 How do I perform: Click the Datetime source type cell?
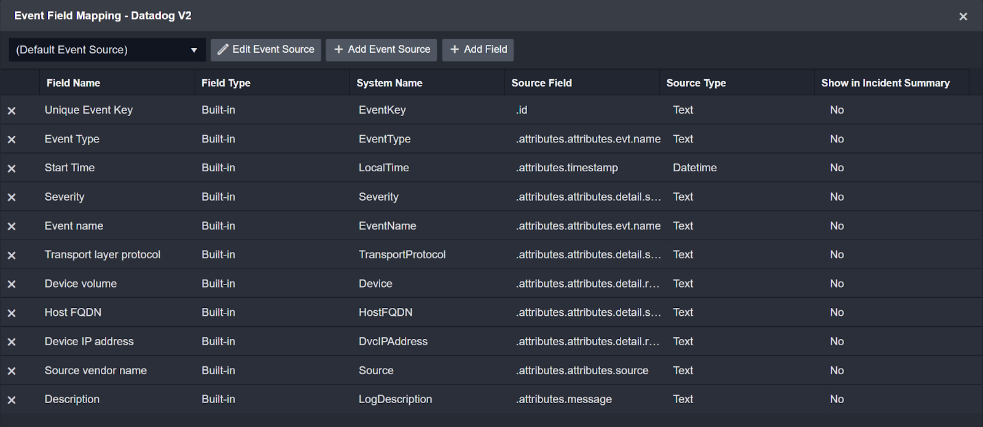coord(694,168)
